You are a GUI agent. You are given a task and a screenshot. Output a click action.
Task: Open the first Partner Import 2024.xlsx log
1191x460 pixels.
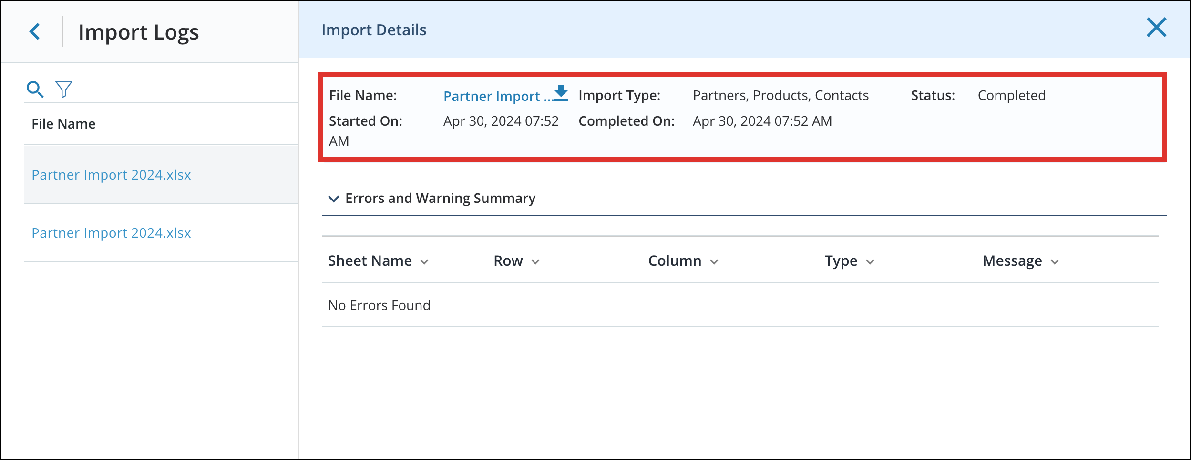pos(111,175)
